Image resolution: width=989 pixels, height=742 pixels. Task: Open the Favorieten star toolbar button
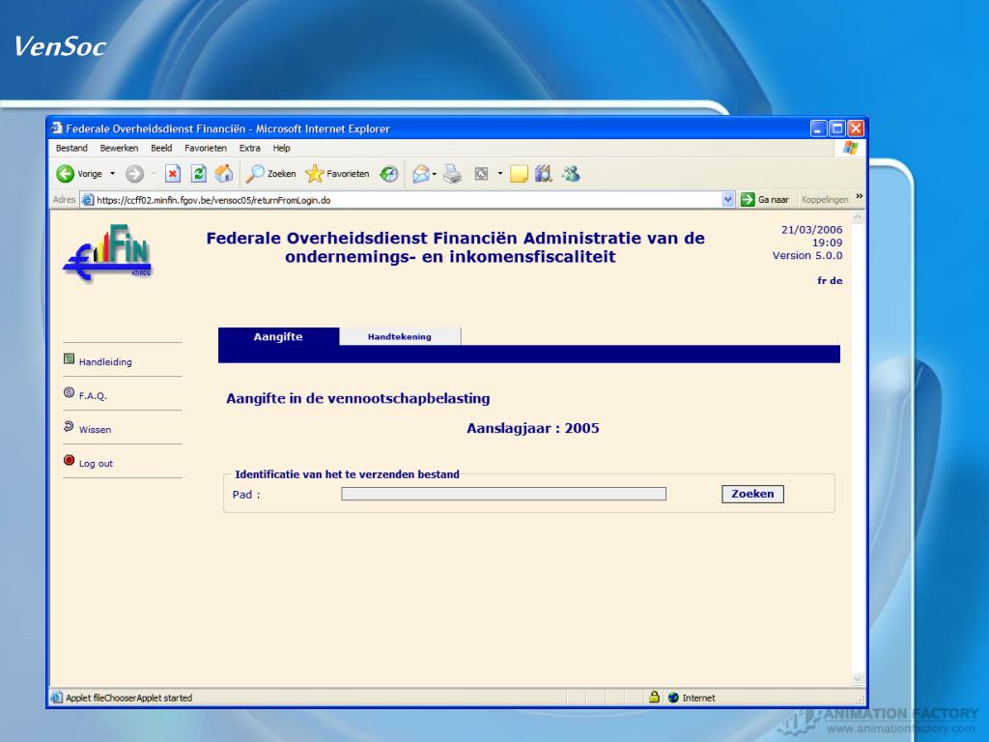[337, 174]
